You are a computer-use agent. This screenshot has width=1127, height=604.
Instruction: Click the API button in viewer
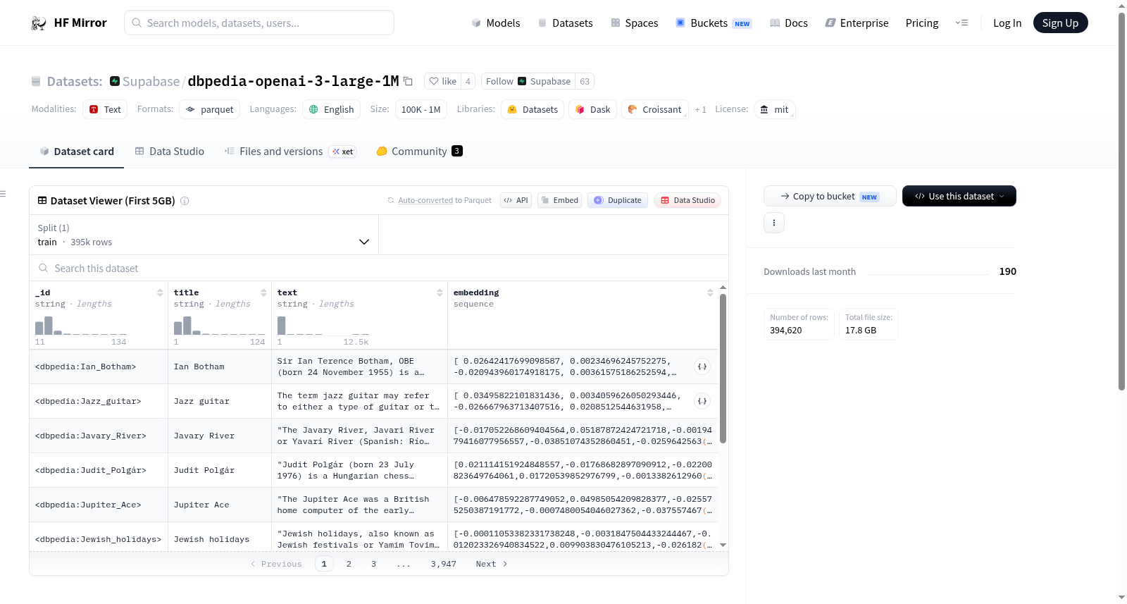point(516,200)
